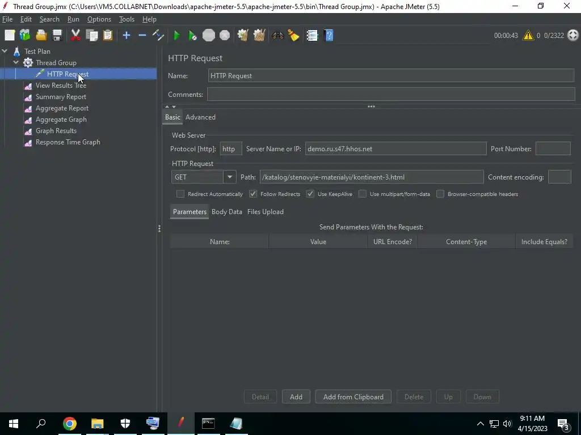Click the Clear results broom icon
This screenshot has width=581, height=435.
[x=243, y=35]
